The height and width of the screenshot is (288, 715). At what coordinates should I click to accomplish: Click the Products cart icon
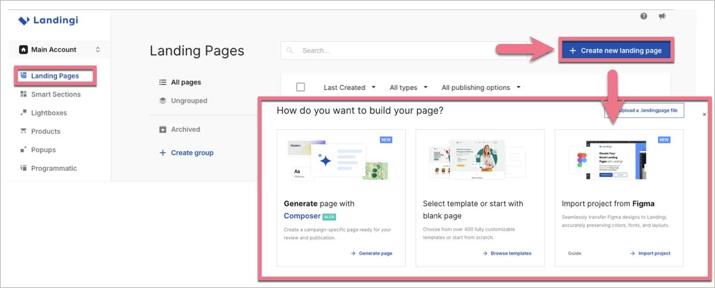pos(23,131)
